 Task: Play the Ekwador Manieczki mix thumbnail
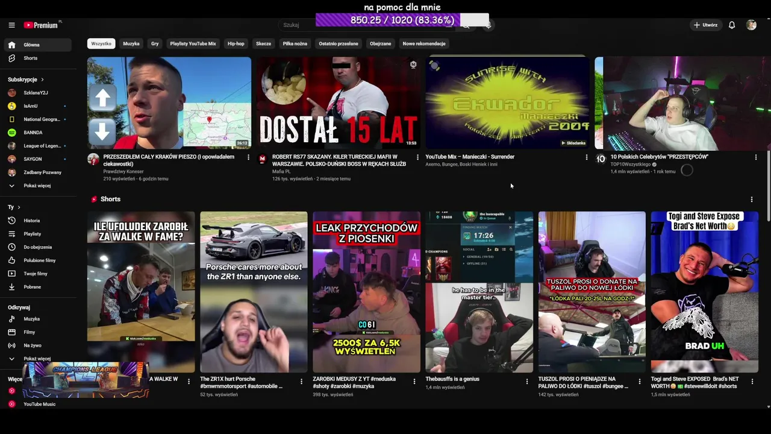tap(508, 103)
